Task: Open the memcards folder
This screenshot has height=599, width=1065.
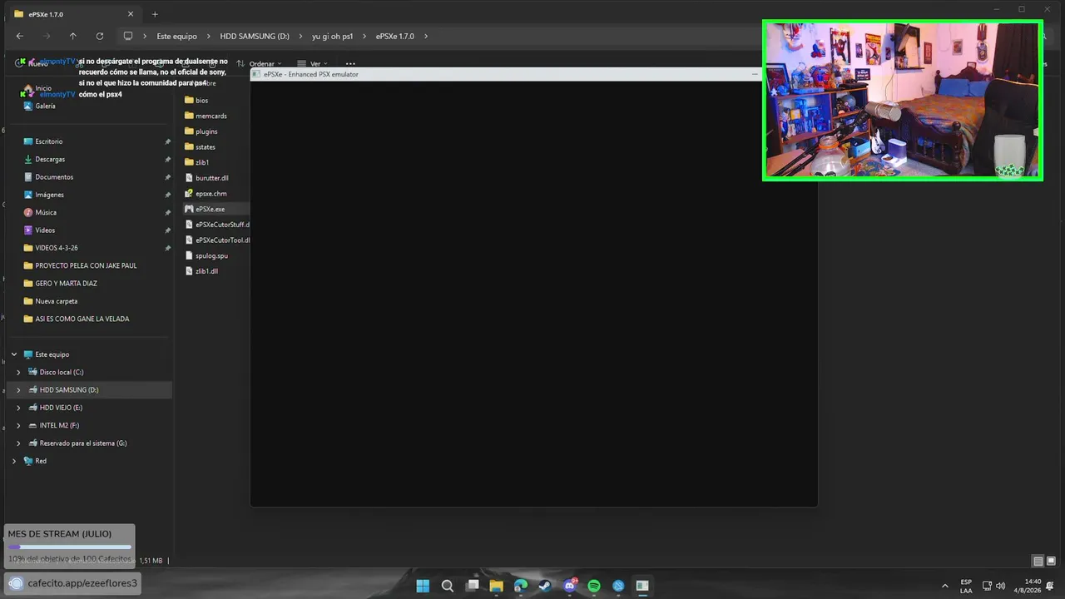Action: click(x=206, y=116)
